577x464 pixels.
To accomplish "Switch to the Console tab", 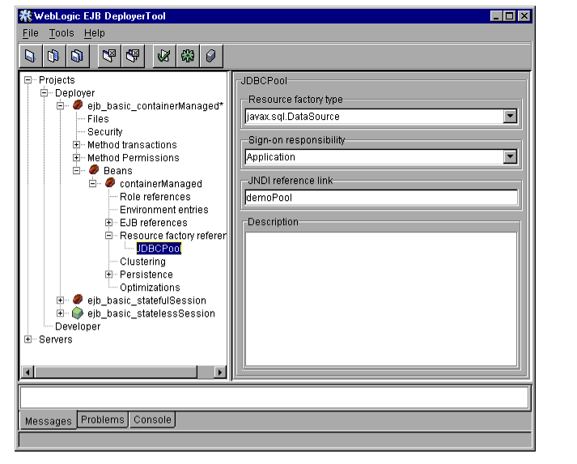I will 152,419.
